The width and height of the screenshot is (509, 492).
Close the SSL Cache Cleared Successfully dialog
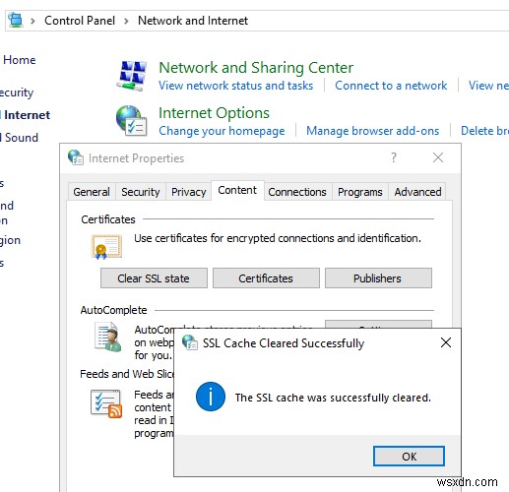coord(446,342)
